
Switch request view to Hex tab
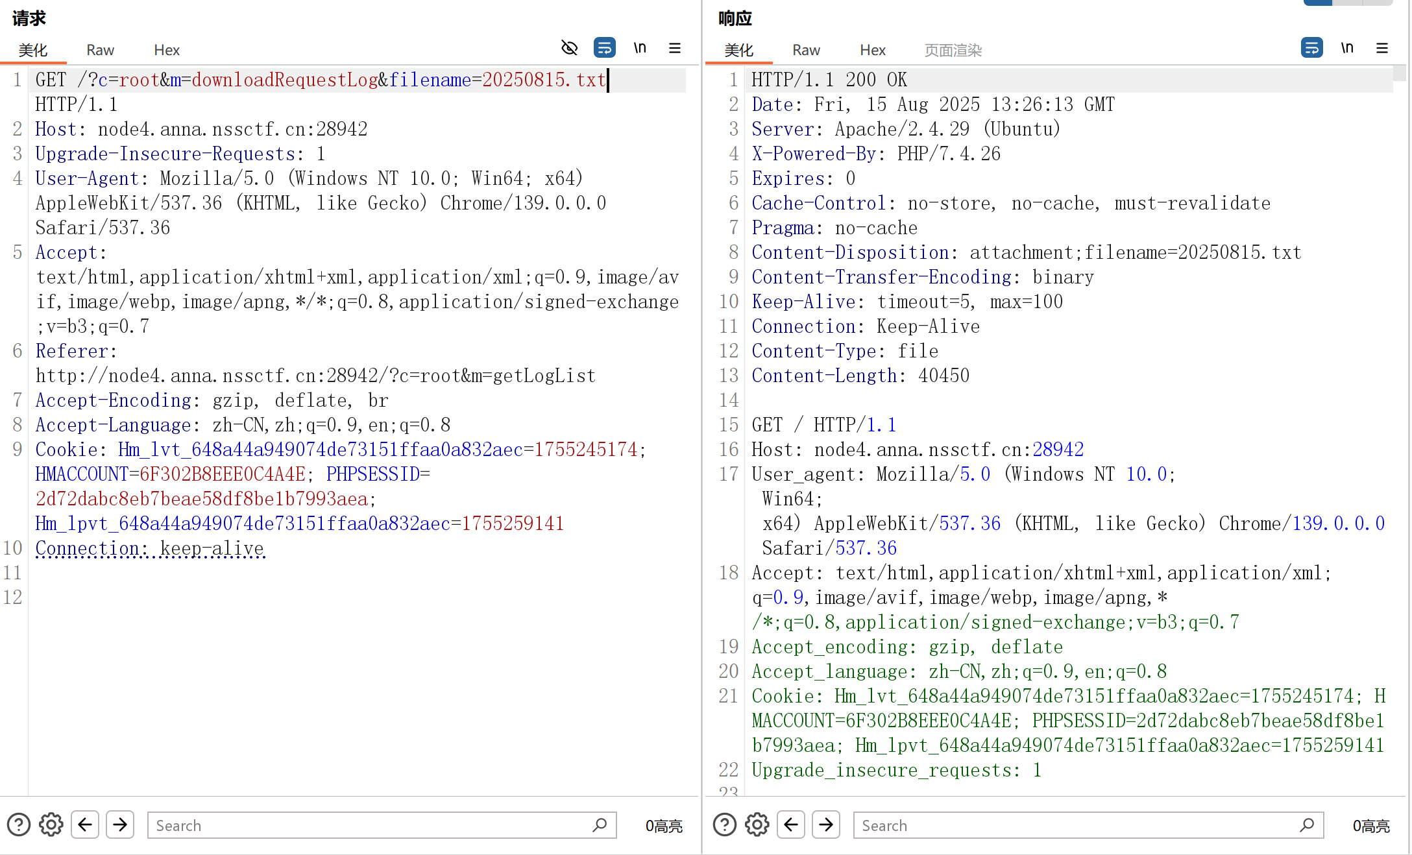click(x=167, y=50)
